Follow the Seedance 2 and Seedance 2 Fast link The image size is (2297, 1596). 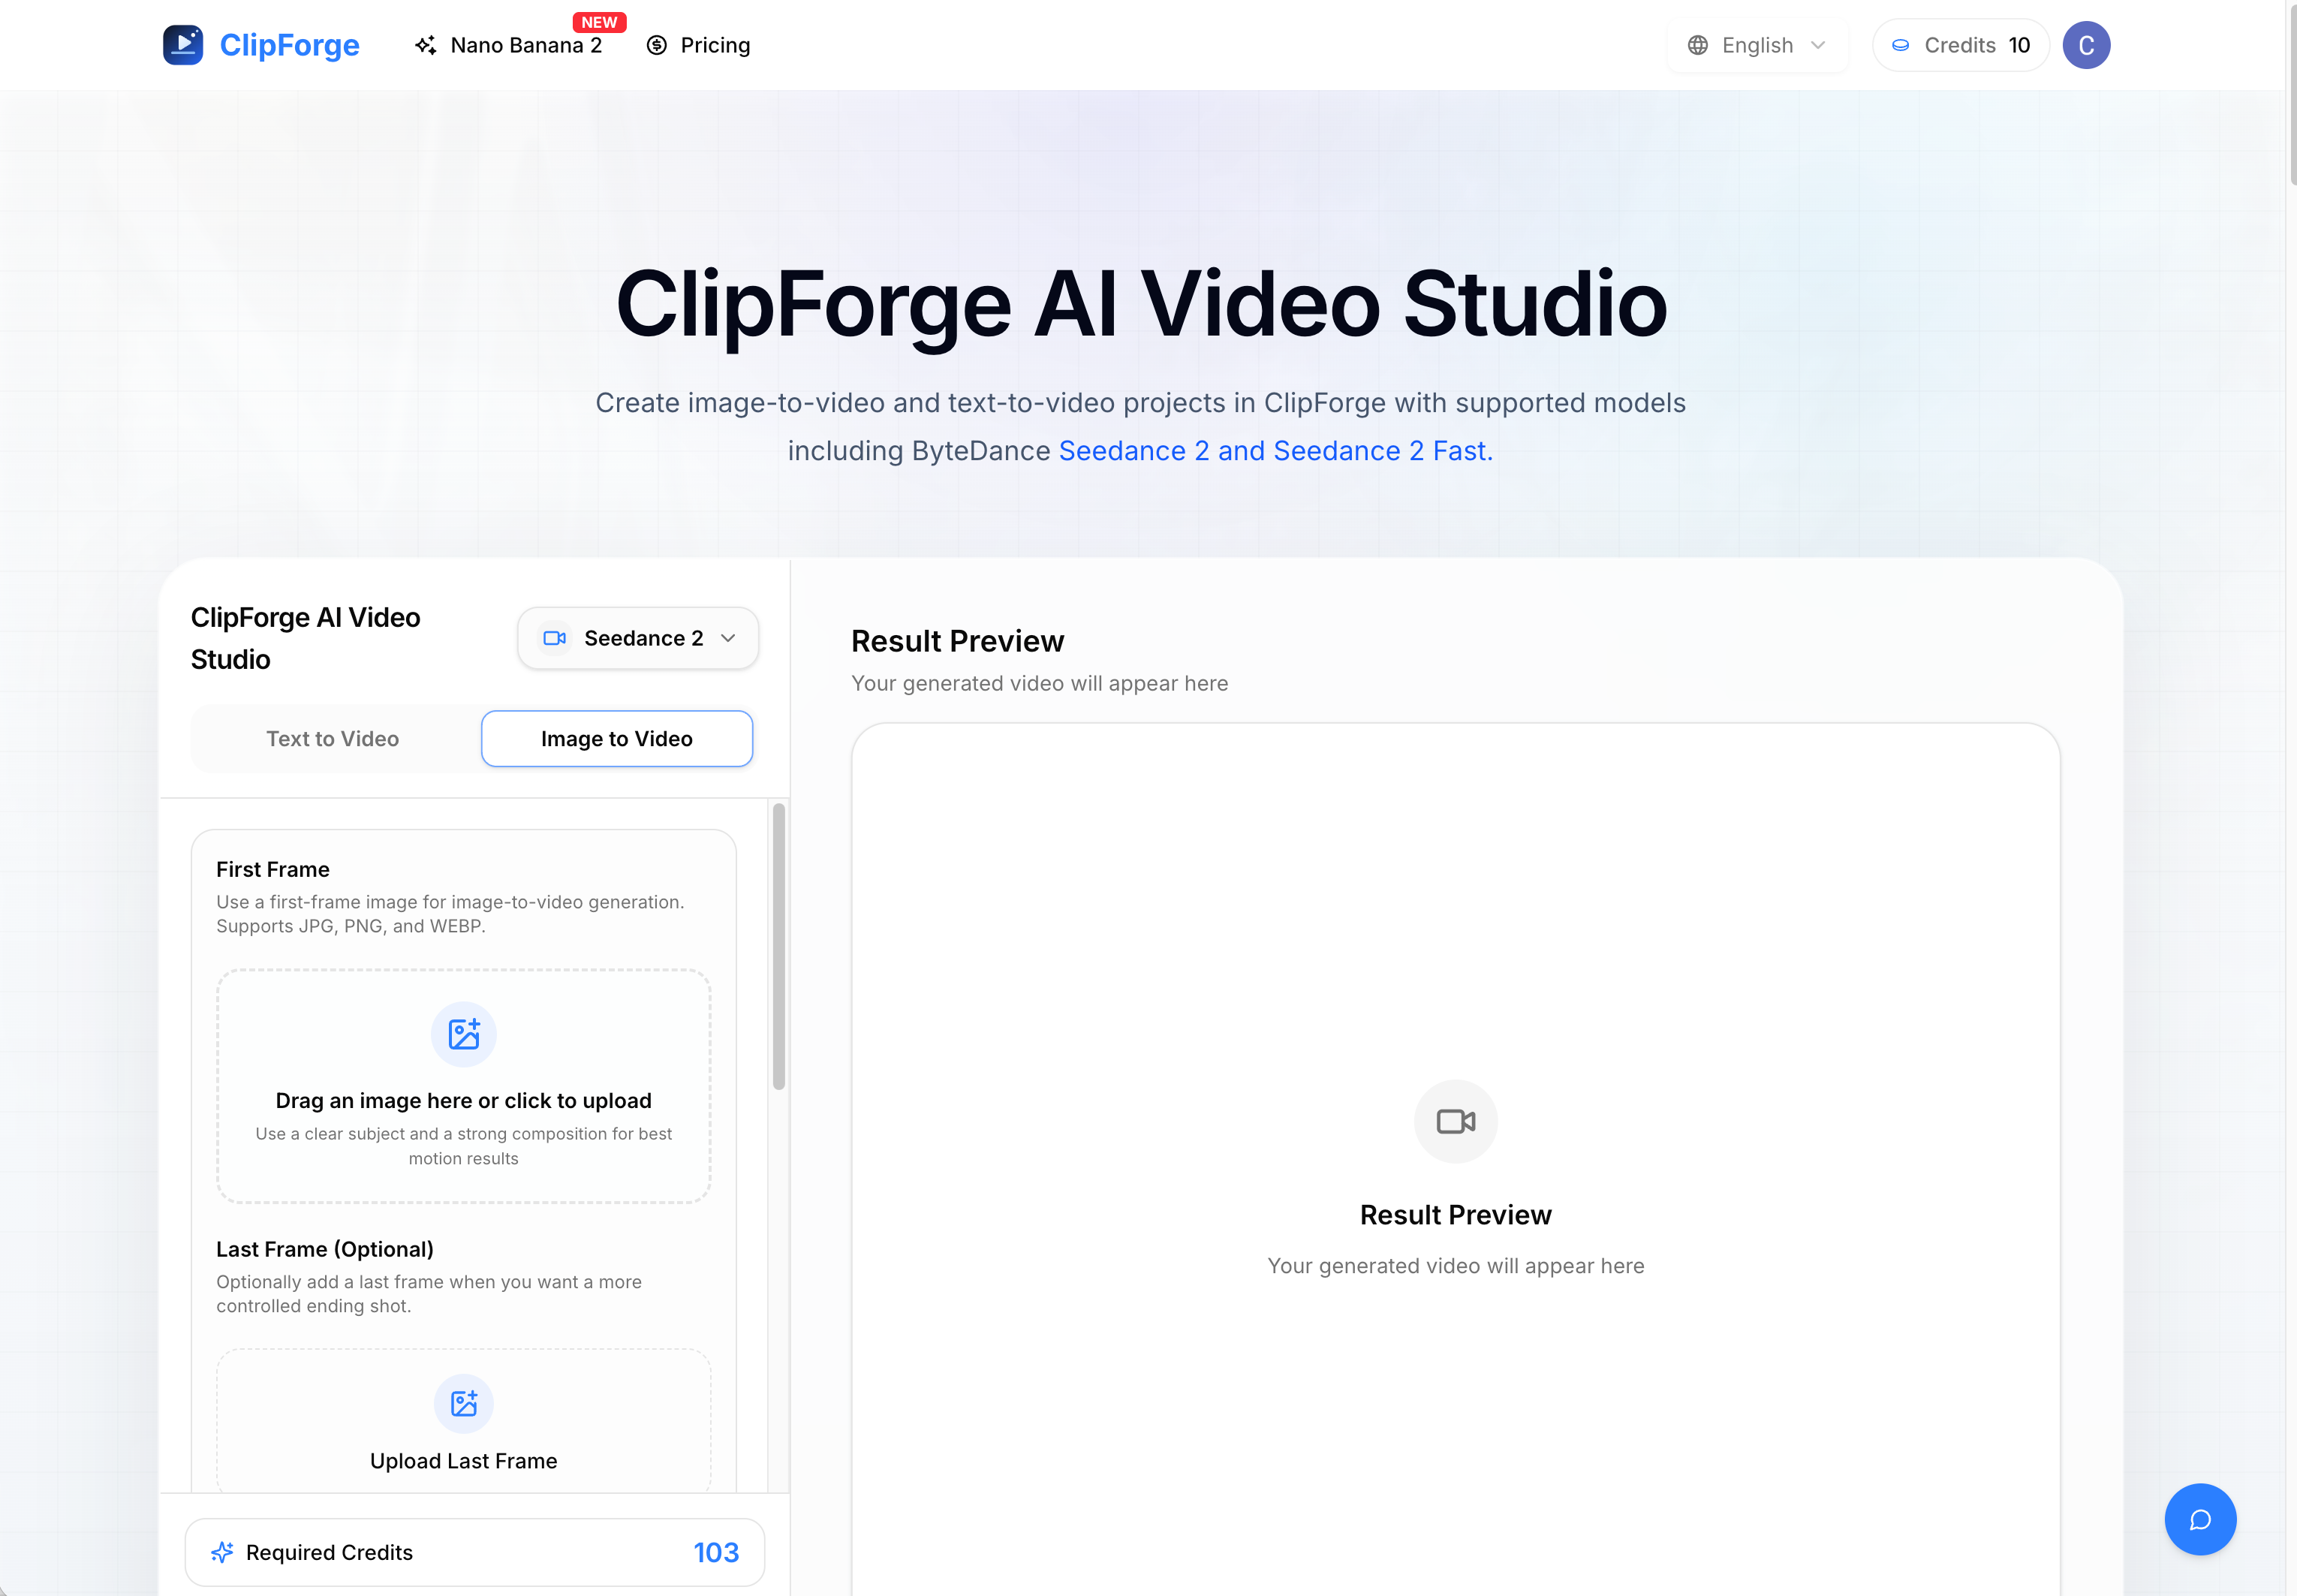1275,451
